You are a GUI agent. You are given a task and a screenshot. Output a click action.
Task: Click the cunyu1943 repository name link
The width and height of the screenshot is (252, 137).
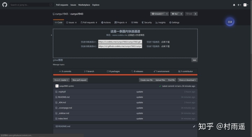point(77,14)
